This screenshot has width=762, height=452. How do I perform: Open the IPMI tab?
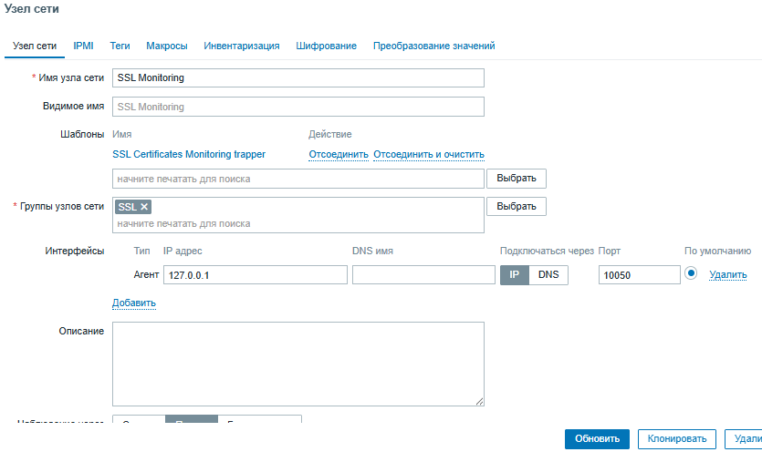click(83, 46)
